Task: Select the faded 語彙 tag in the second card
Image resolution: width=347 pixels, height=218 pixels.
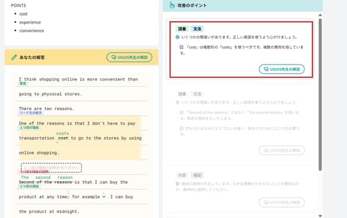Action: [182, 94]
